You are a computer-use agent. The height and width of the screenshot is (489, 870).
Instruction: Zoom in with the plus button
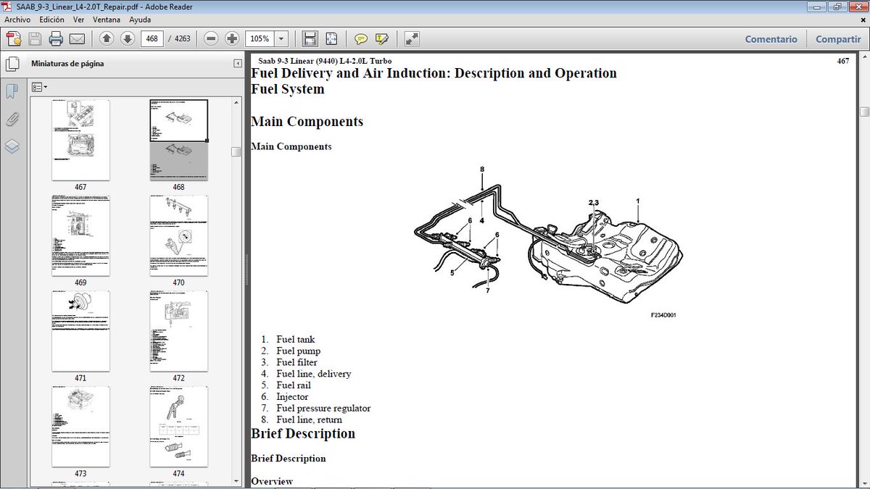[232, 38]
